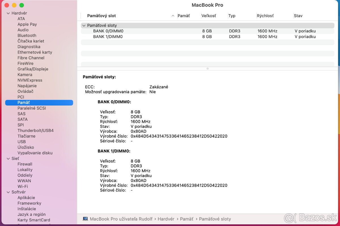Select Úložisko in the sidebar
340x226 pixels.
25,147
